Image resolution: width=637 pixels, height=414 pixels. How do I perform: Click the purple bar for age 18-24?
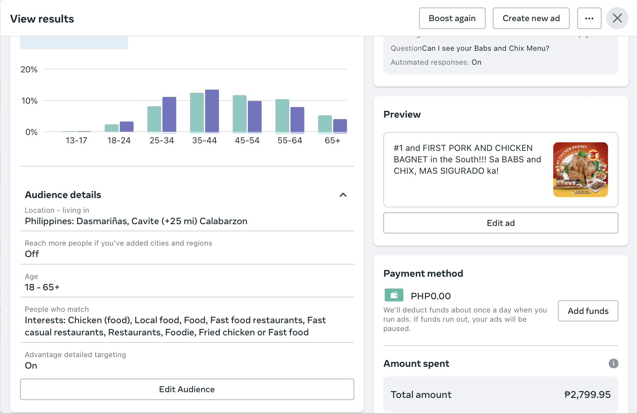pyautogui.click(x=126, y=127)
